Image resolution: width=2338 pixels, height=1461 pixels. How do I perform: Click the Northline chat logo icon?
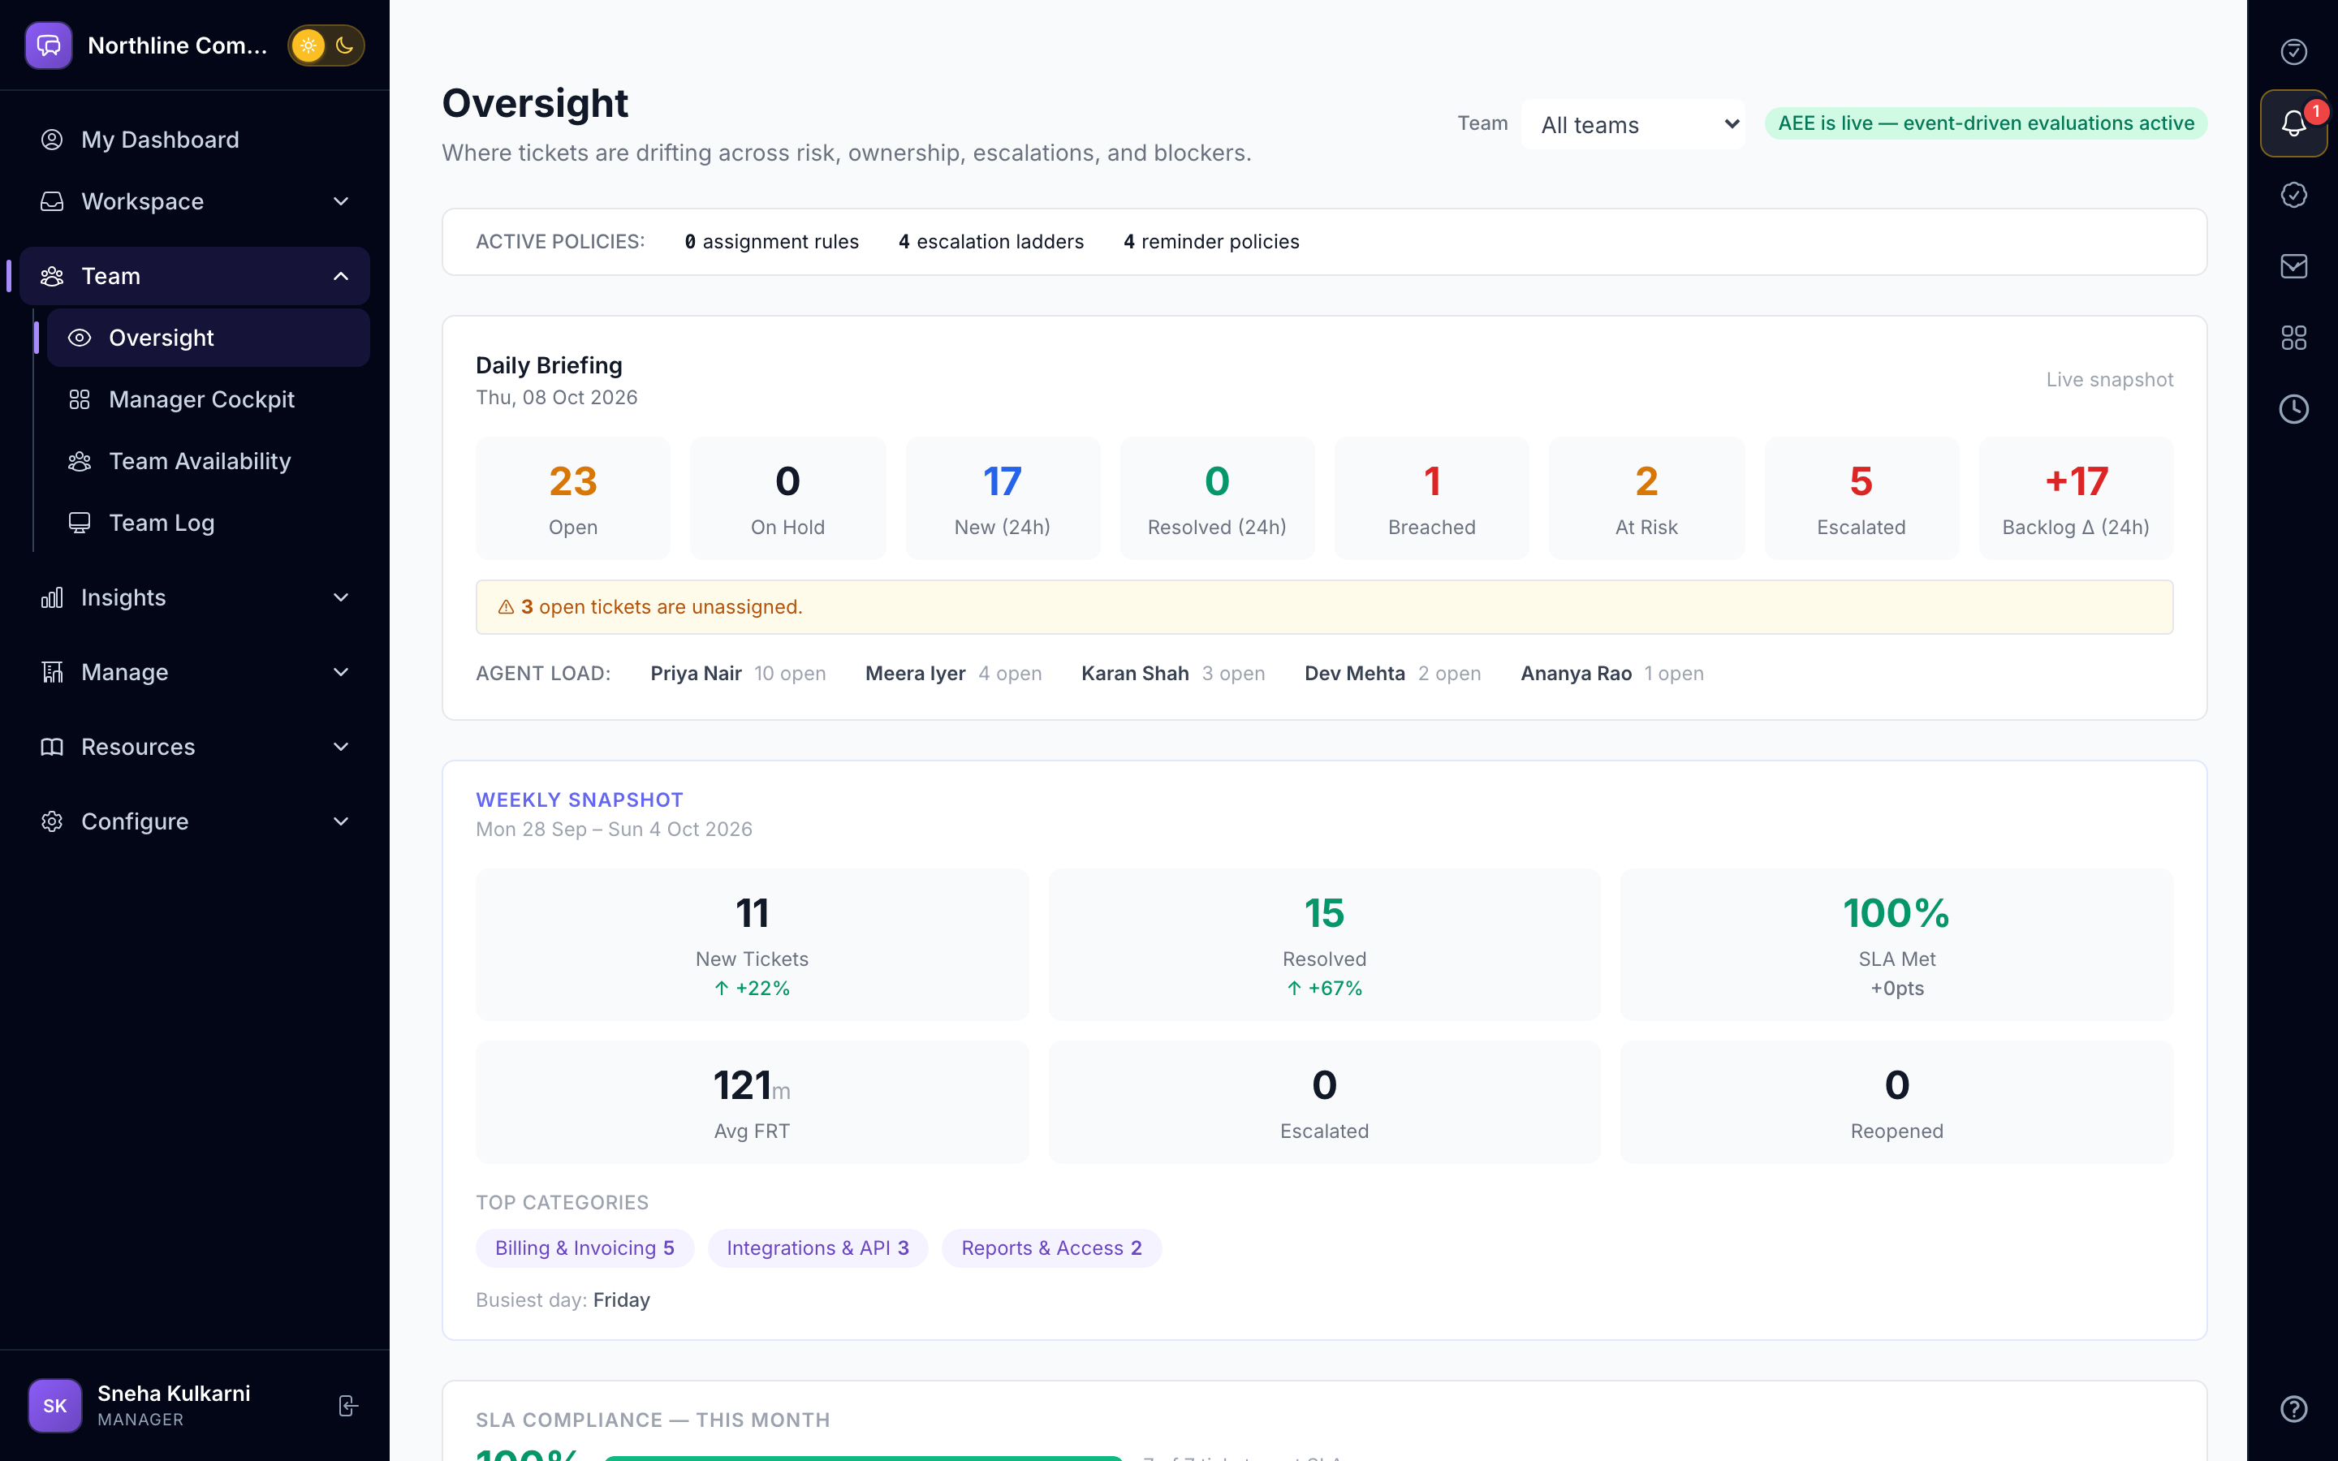pos(49,45)
